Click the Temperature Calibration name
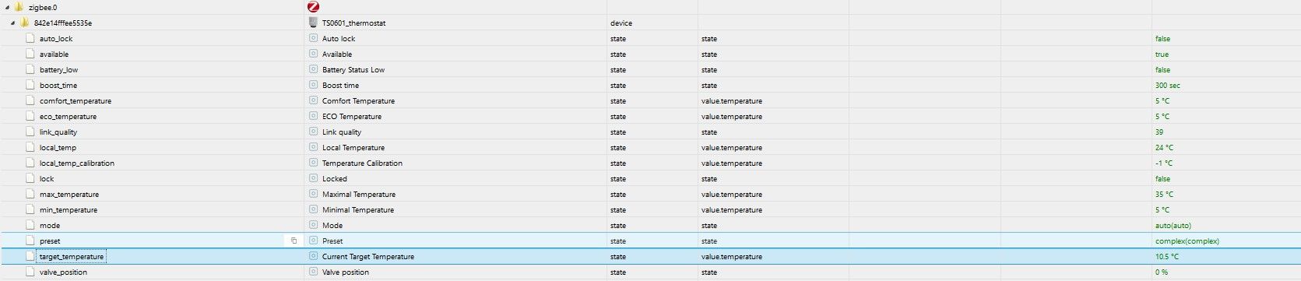This screenshot has width=1301, height=281. (x=362, y=163)
